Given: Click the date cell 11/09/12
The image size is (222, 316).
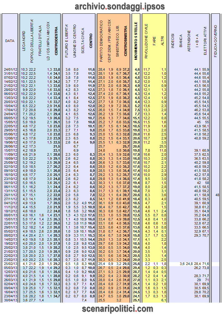Looking at the screenshot, I should coord(11,154).
